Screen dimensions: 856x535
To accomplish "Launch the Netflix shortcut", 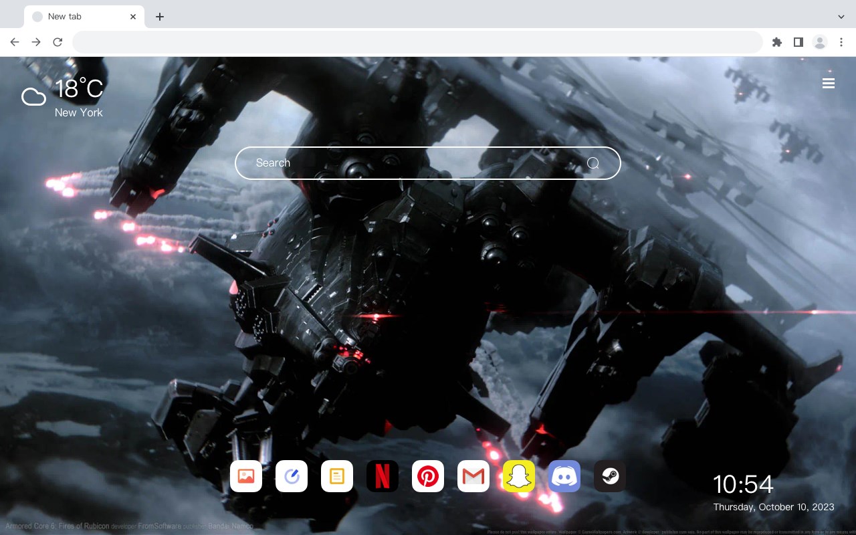I will (383, 476).
